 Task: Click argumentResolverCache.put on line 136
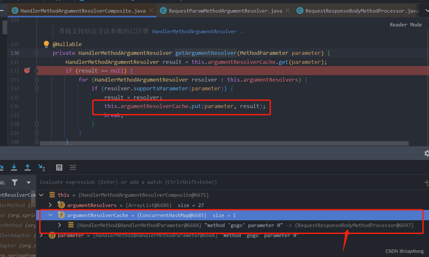pyautogui.click(x=161, y=106)
